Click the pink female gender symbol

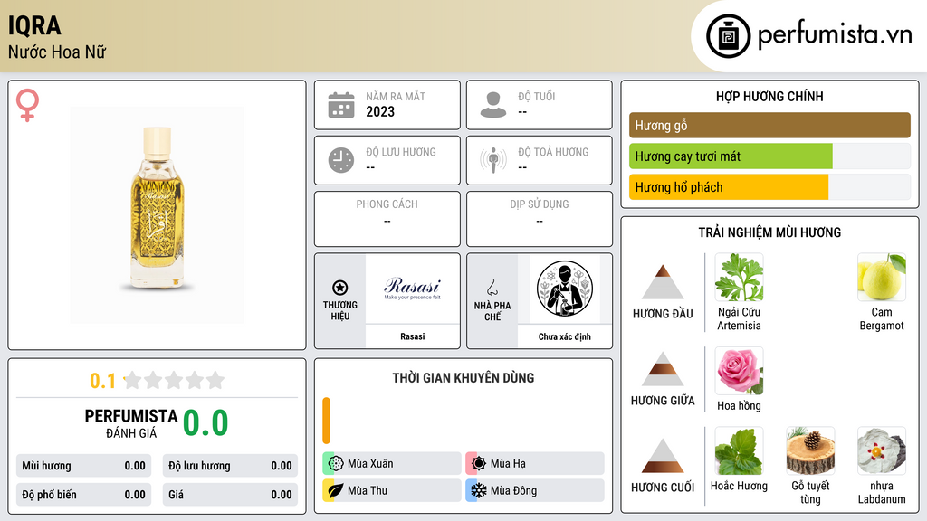point(27,105)
